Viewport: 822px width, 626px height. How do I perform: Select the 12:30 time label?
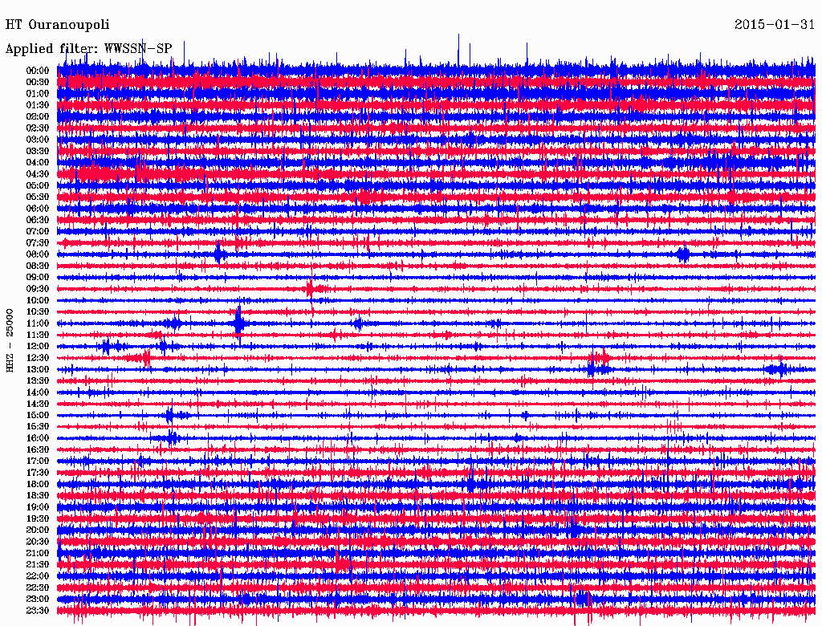pos(38,358)
